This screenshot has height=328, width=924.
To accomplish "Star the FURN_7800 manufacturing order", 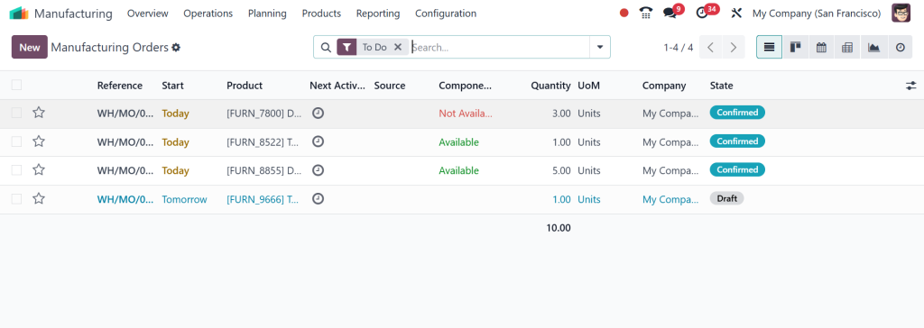I will click(38, 113).
